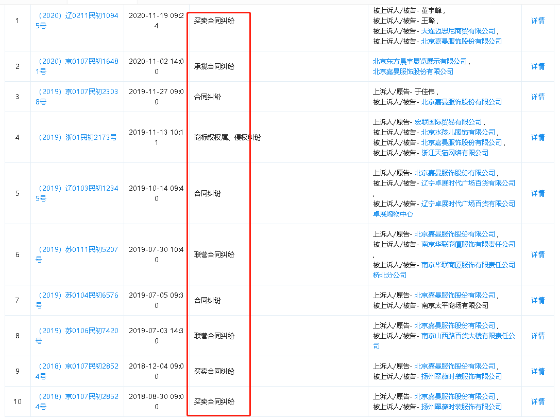Open 北京嘉曼服饰股份有限公司 in the 于佳伟 row
This screenshot has height=420, width=560.
pos(462,102)
